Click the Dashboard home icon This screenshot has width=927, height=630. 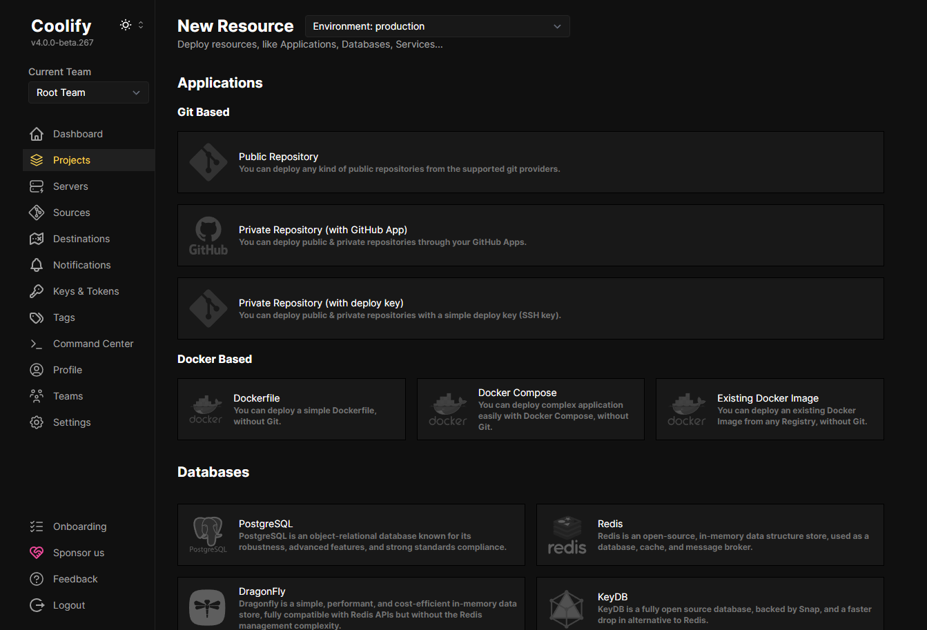(x=37, y=134)
